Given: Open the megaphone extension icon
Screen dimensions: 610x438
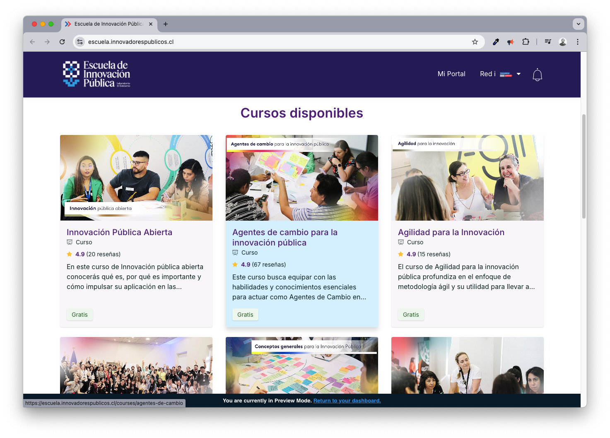Looking at the screenshot, I should (511, 42).
